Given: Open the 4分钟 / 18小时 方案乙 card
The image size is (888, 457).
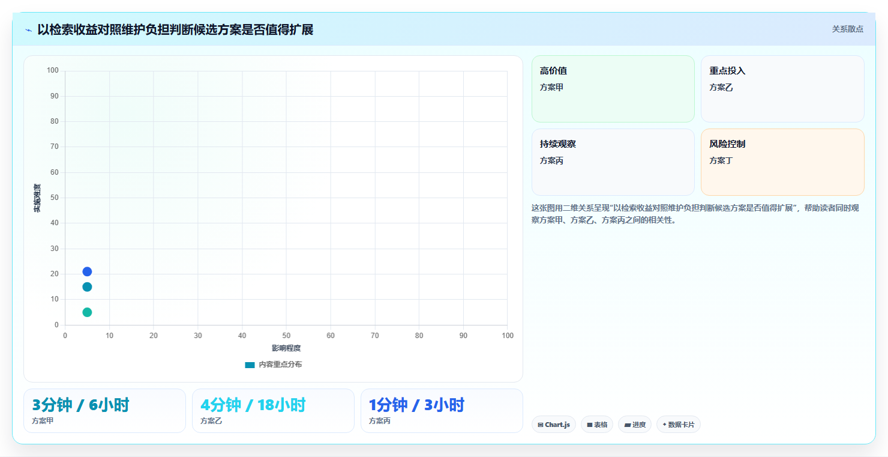Looking at the screenshot, I should (273, 411).
